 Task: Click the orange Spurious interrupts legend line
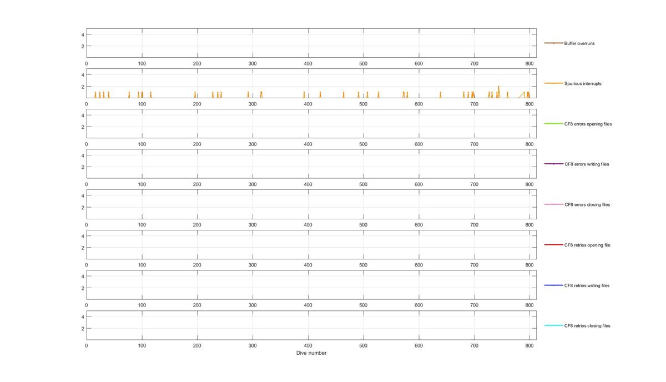click(553, 84)
